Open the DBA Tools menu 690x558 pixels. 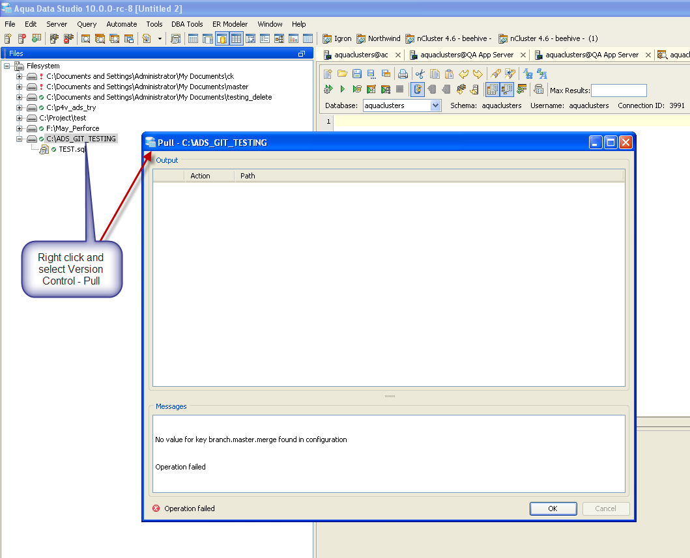(x=187, y=24)
